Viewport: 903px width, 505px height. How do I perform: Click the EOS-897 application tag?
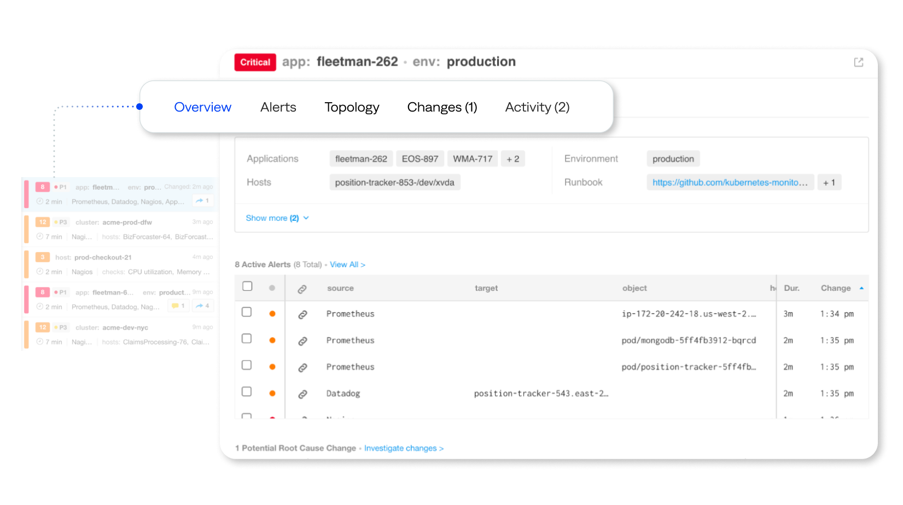coord(420,159)
